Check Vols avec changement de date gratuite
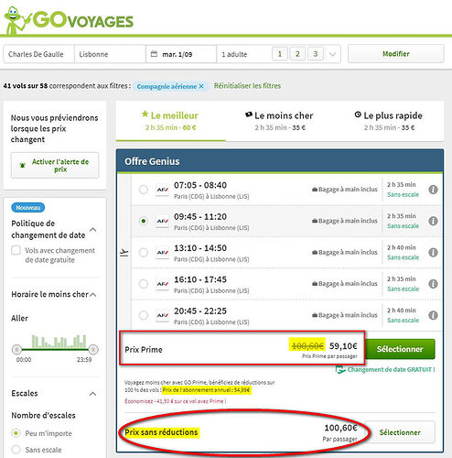This screenshot has height=458, width=452. [16, 250]
